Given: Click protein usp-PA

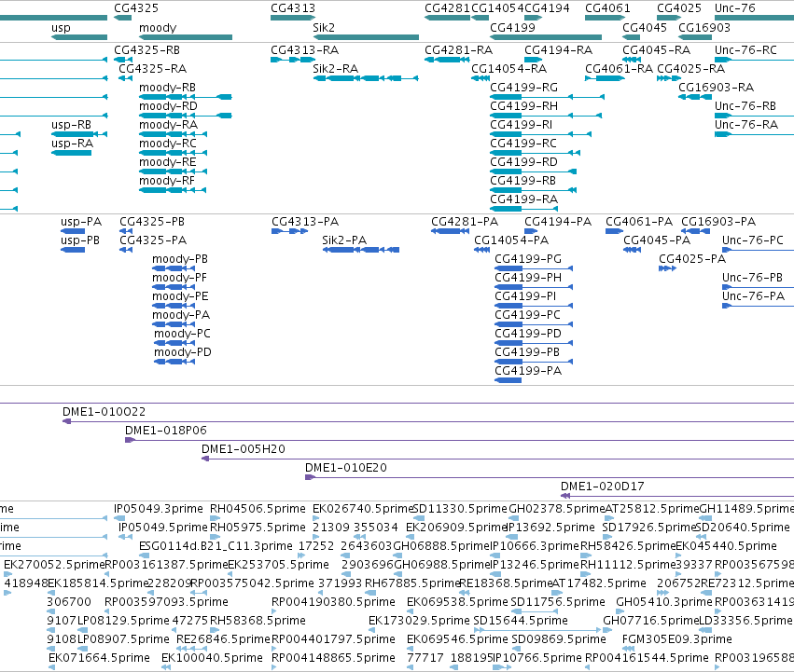Looking at the screenshot, I should [x=81, y=222].
